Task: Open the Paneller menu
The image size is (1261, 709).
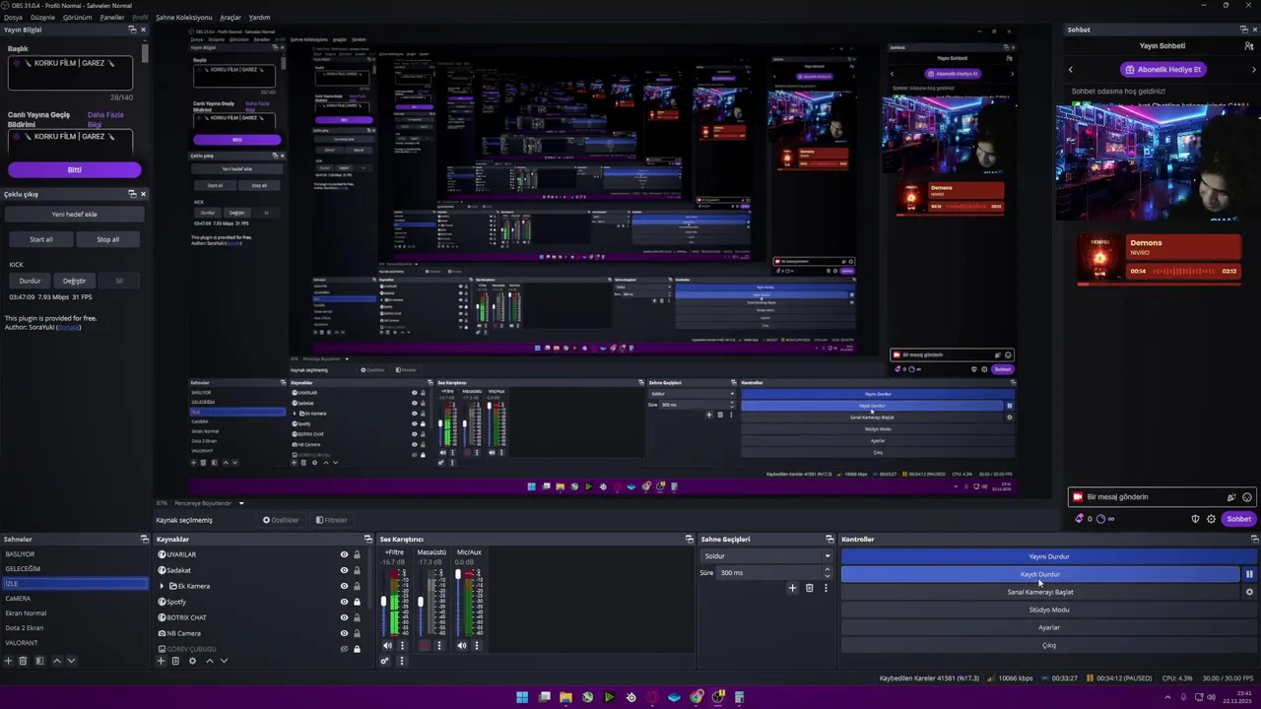Action: tap(112, 17)
